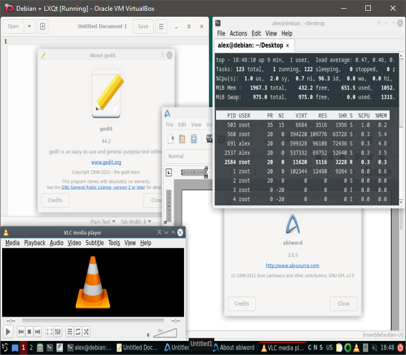Expand the gedit Open recent dropdown arrow

[x=29, y=26]
